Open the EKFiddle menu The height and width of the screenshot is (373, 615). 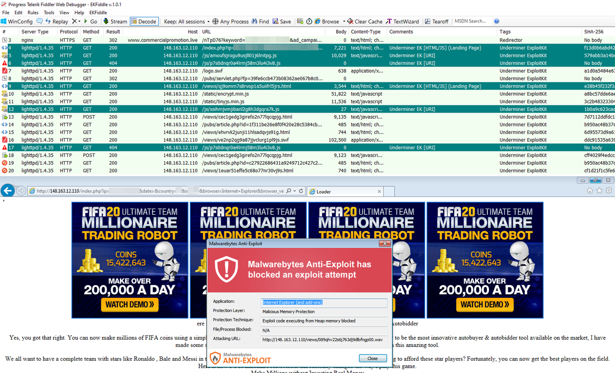coord(98,12)
